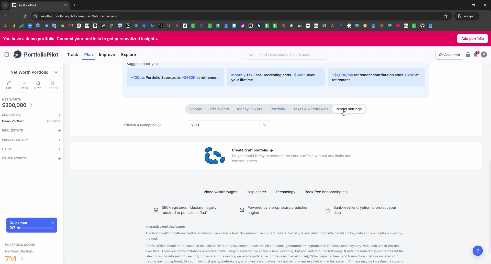
Task: Focus the Find investments search box
Action: point(286,54)
